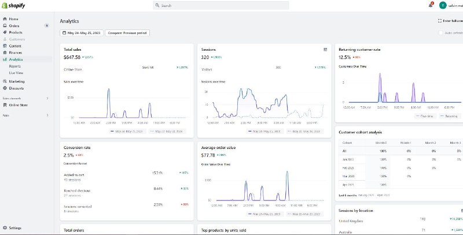Open the May 24–May 25, 2023 date picker
Viewport: 463px width, 235px height.
click(x=82, y=33)
